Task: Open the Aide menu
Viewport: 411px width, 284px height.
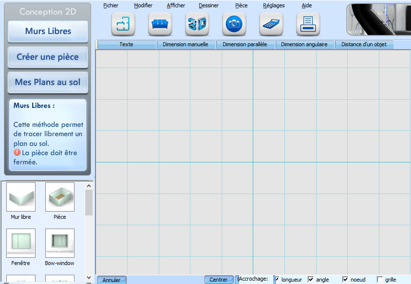Action: point(307,5)
